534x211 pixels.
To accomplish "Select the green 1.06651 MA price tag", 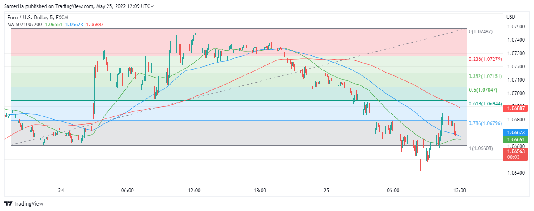I will (x=516, y=139).
